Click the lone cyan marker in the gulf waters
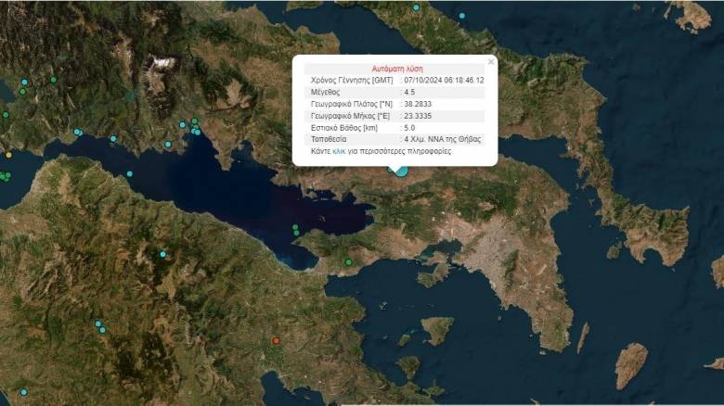The width and height of the screenshot is (724, 406). tap(129, 173)
